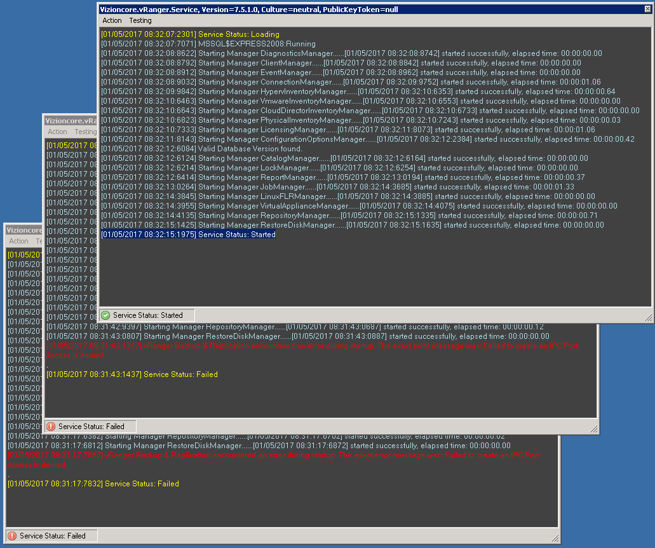Screen dimensions: 655x548
Task: Click 'Service Status: Failed' status bar in middle window
Action: pyautogui.click(x=91, y=427)
